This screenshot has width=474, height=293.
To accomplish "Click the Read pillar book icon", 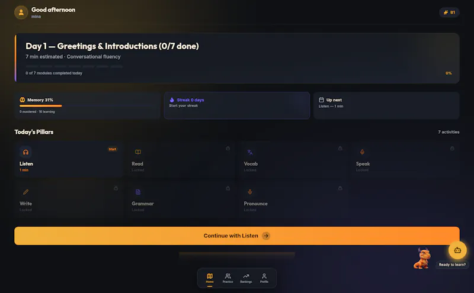I will (138, 152).
